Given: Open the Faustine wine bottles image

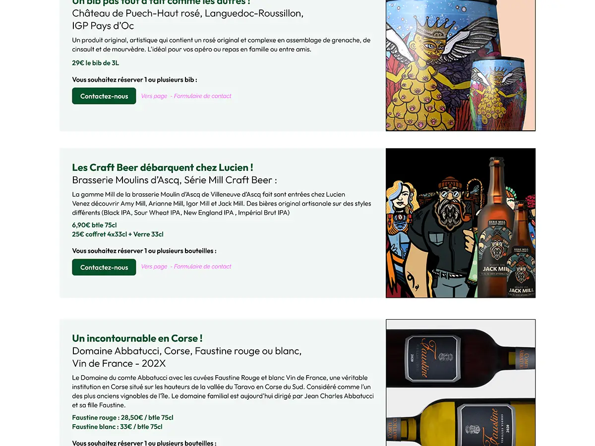Looking at the screenshot, I should (x=461, y=383).
